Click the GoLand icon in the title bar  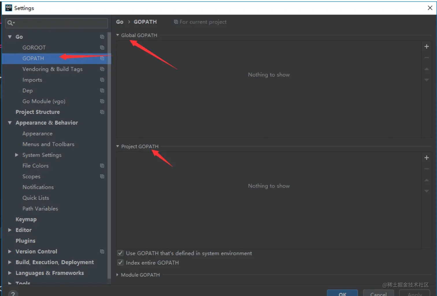tap(9, 8)
